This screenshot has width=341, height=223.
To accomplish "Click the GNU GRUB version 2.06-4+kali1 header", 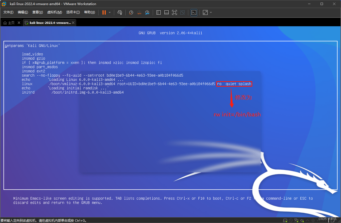I will pos(170,33).
